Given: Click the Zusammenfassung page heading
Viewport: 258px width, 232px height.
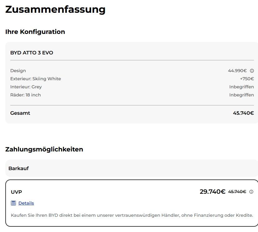Looking at the screenshot, I should pos(55,10).
